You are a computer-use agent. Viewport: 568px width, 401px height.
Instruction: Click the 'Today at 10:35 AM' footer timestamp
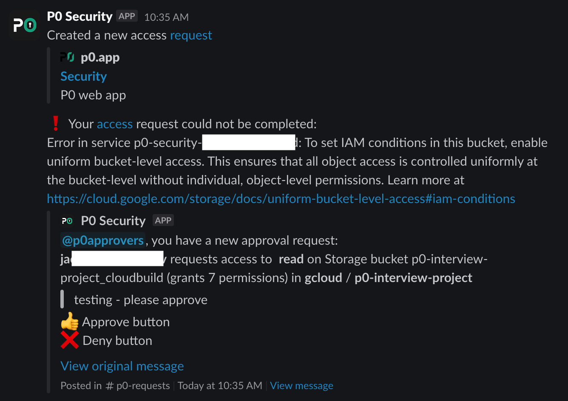(220, 386)
